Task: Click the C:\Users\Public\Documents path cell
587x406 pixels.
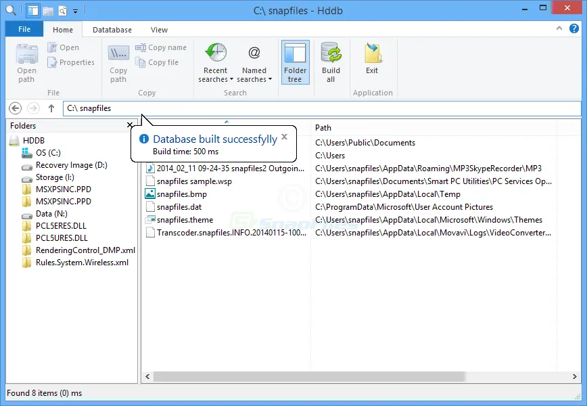Action: [365, 143]
